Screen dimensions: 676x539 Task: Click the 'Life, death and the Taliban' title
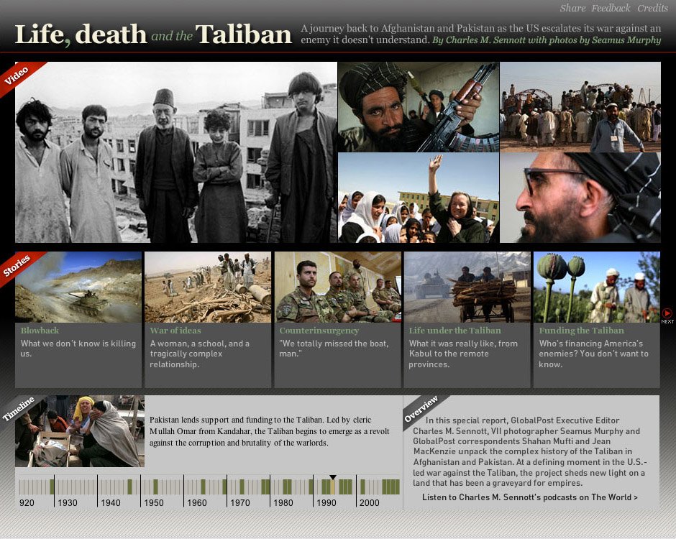tap(153, 34)
